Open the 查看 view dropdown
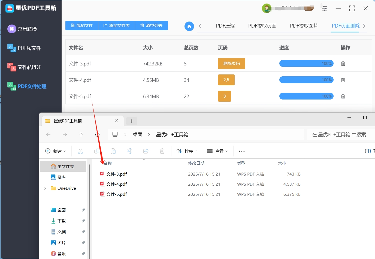The width and height of the screenshot is (375, 259). 217,151
